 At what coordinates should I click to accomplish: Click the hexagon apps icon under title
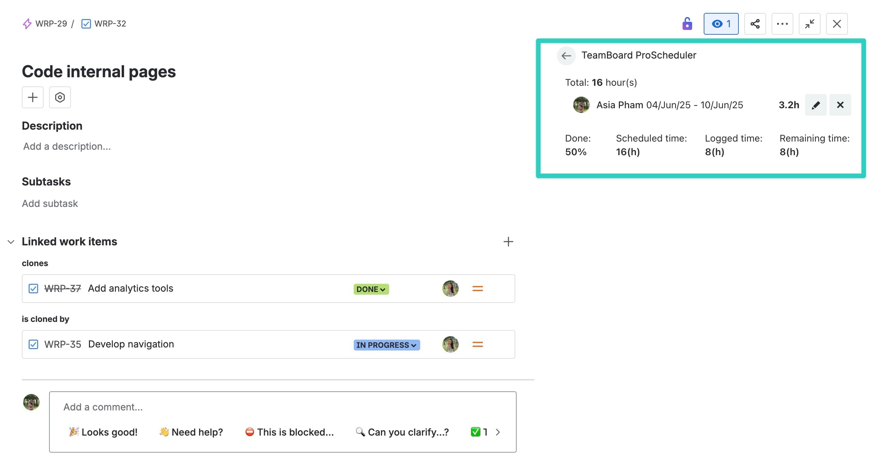point(60,97)
